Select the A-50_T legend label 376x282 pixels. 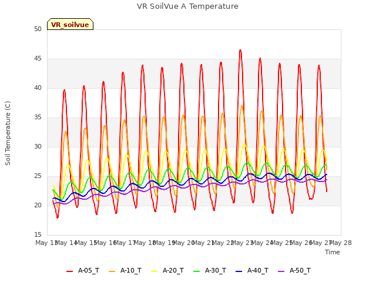click(x=300, y=270)
